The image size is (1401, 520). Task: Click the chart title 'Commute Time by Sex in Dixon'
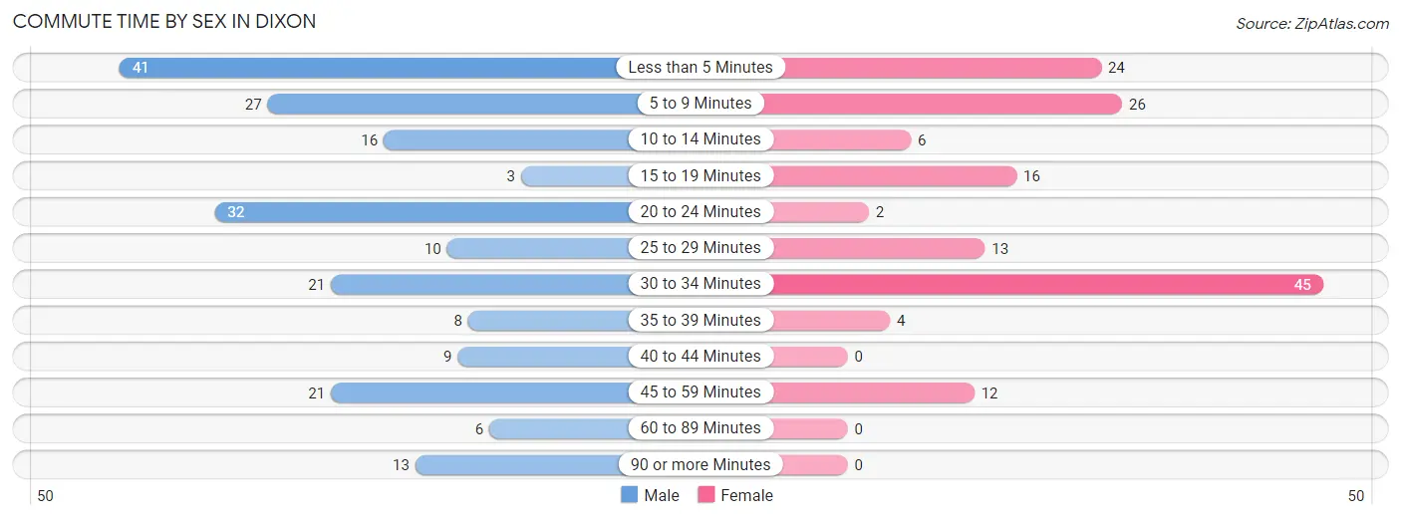(x=164, y=22)
